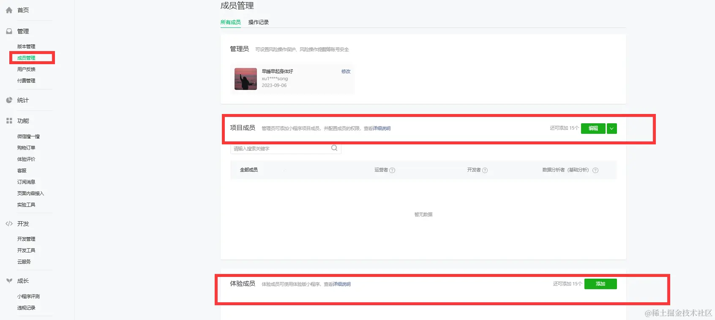This screenshot has height=320, width=715.
Task: Open 版本管理 in the sidebar
Action: click(x=26, y=46)
